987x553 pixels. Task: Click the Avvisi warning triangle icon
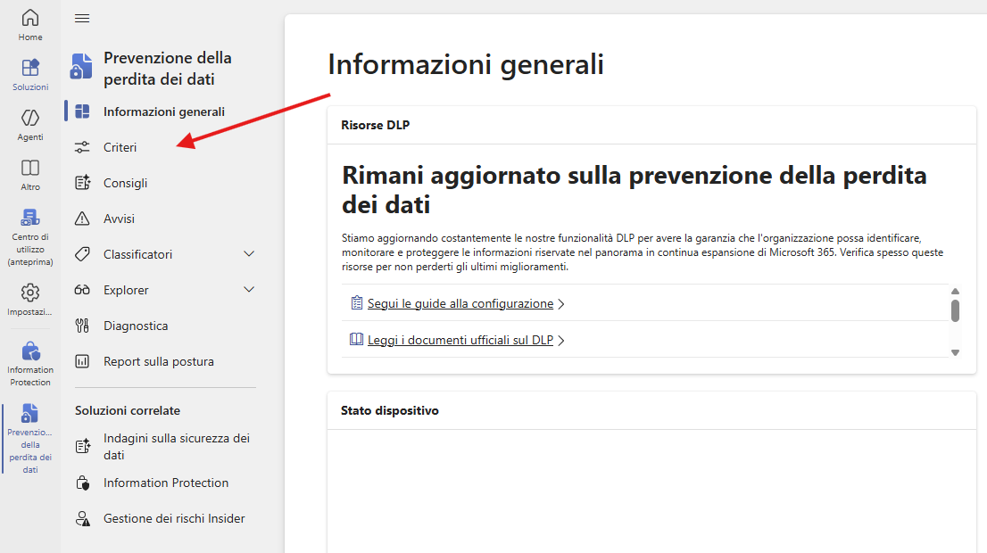82,219
